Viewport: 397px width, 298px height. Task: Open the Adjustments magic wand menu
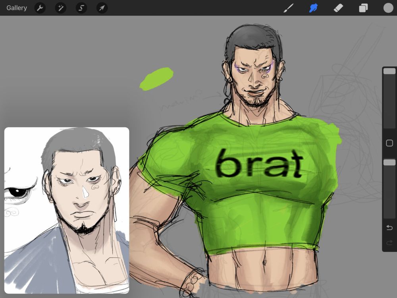pos(61,8)
